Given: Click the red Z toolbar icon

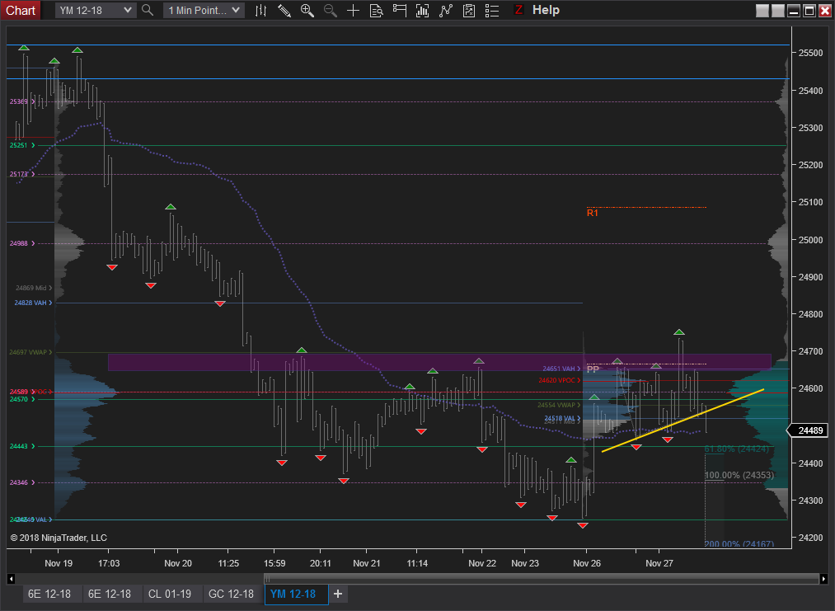Looking at the screenshot, I should coord(518,10).
